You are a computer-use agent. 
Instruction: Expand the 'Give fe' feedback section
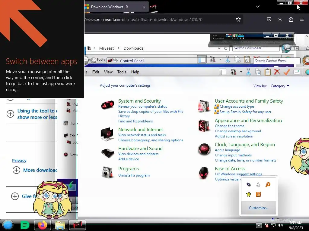(15, 196)
